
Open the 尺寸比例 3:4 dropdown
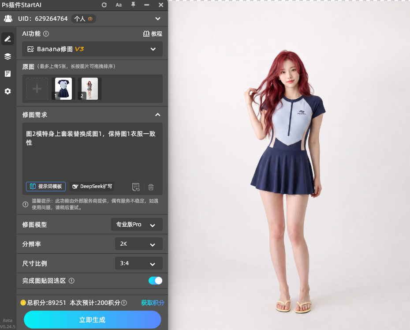139,263
